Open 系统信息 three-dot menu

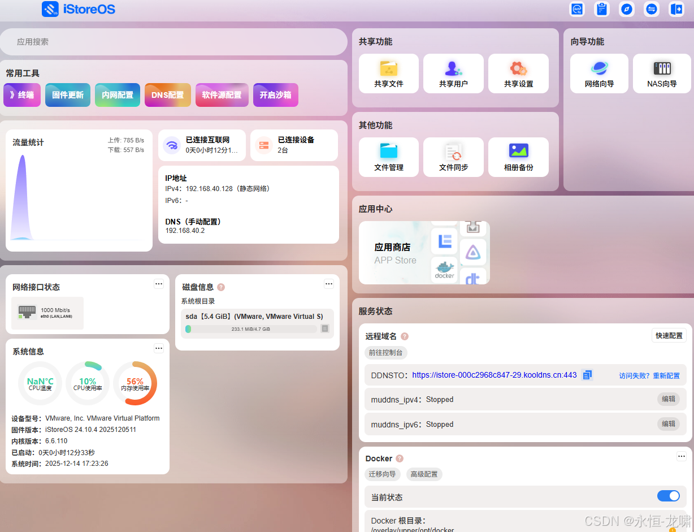point(159,348)
